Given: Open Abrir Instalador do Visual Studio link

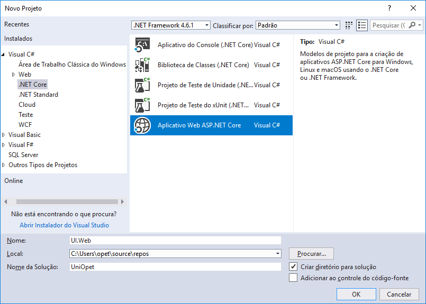Looking at the screenshot, I should click(x=65, y=225).
